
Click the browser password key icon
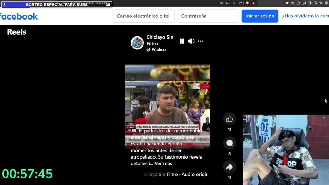pos(221,3)
